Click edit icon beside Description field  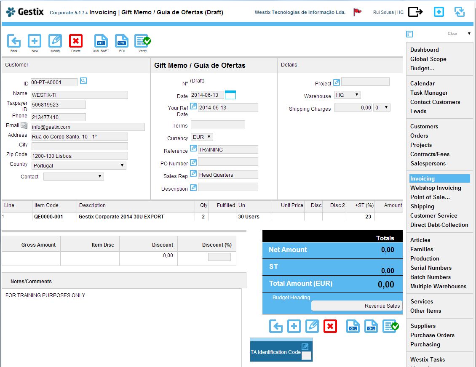pos(193,187)
